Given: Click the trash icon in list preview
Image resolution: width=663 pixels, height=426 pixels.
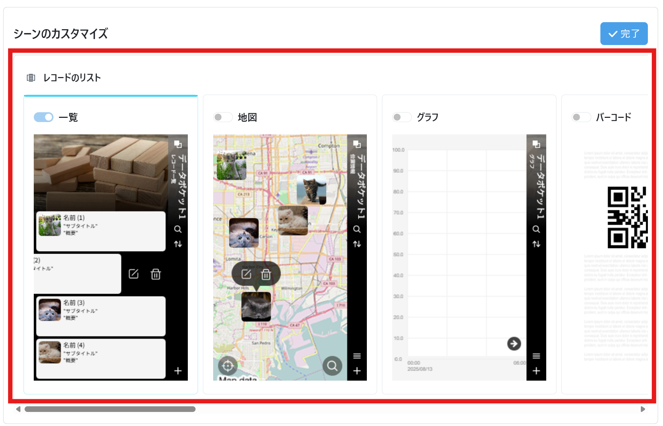Looking at the screenshot, I should [156, 274].
